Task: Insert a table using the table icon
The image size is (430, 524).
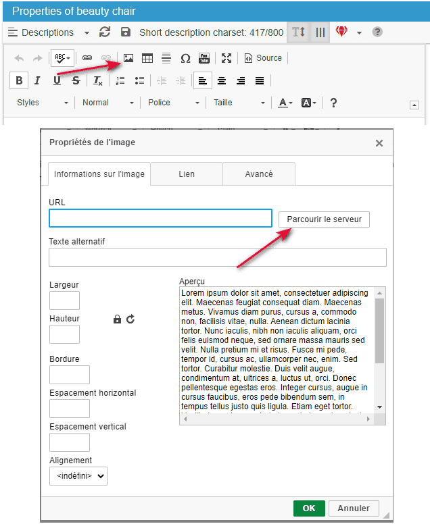Action: [x=147, y=58]
